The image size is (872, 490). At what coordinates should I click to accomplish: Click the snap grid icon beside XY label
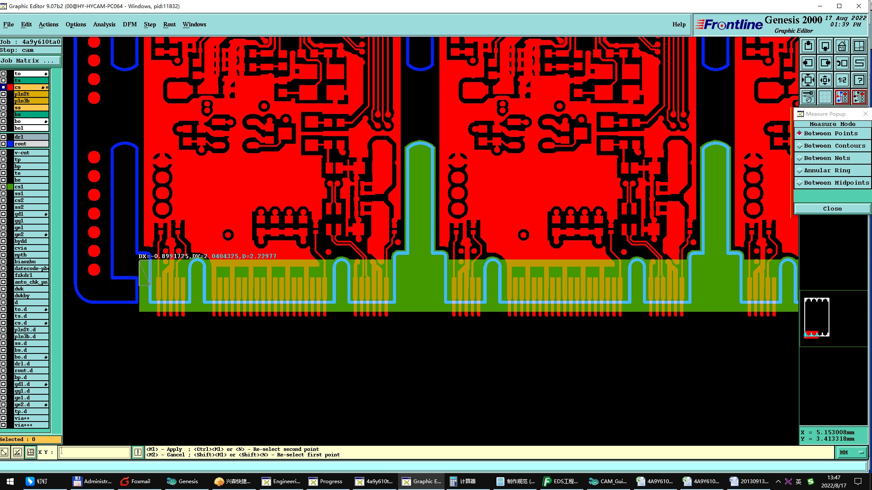31,452
